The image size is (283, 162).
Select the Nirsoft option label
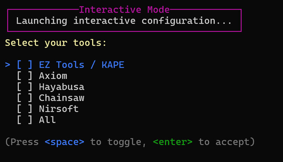click(59, 109)
